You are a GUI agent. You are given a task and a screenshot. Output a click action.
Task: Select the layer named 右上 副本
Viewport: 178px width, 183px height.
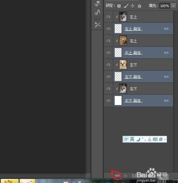coord(133,53)
